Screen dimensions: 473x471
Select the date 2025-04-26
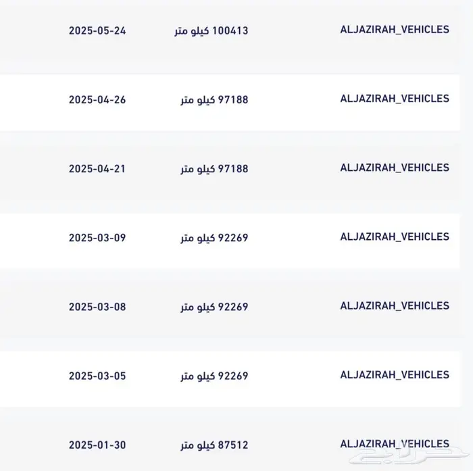point(97,99)
